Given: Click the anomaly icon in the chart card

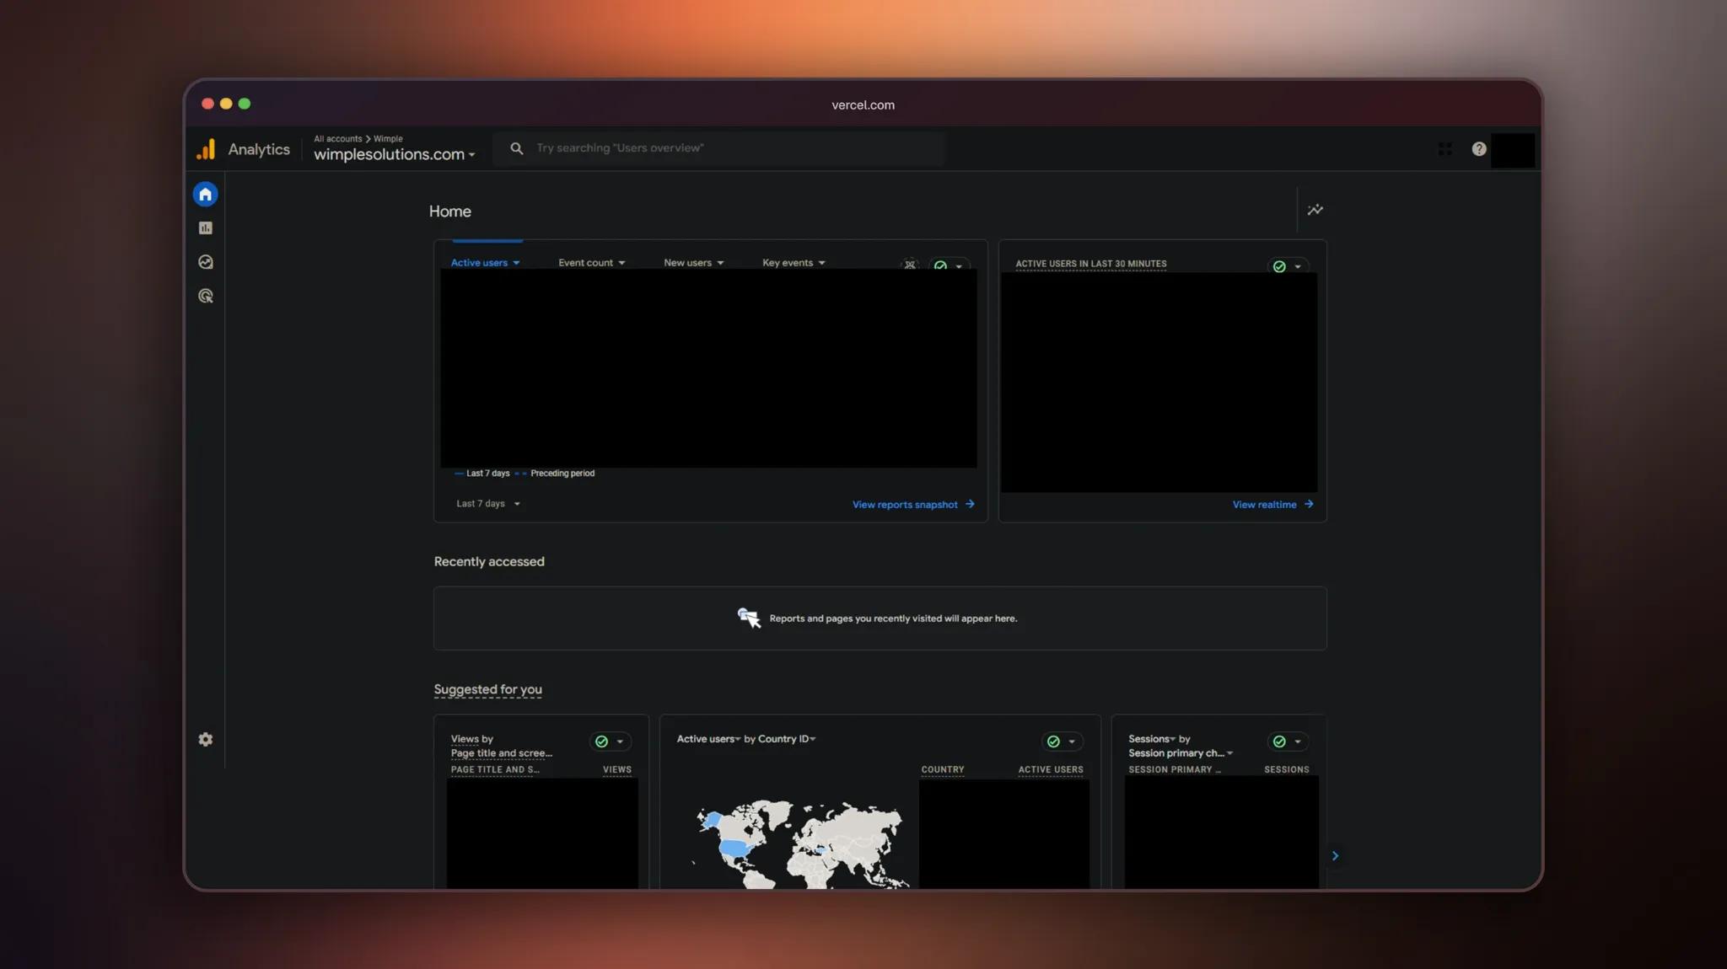Looking at the screenshot, I should click(910, 264).
